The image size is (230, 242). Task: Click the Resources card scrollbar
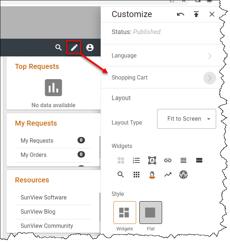pyautogui.click(x=100, y=207)
